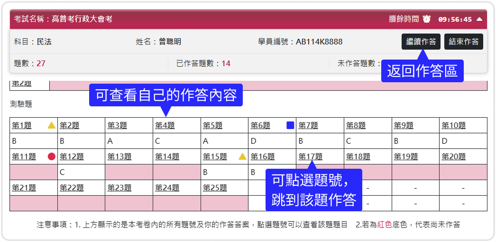Screen dimensions: 496x242
Task: Open question 第9題
Action: click(x=404, y=125)
